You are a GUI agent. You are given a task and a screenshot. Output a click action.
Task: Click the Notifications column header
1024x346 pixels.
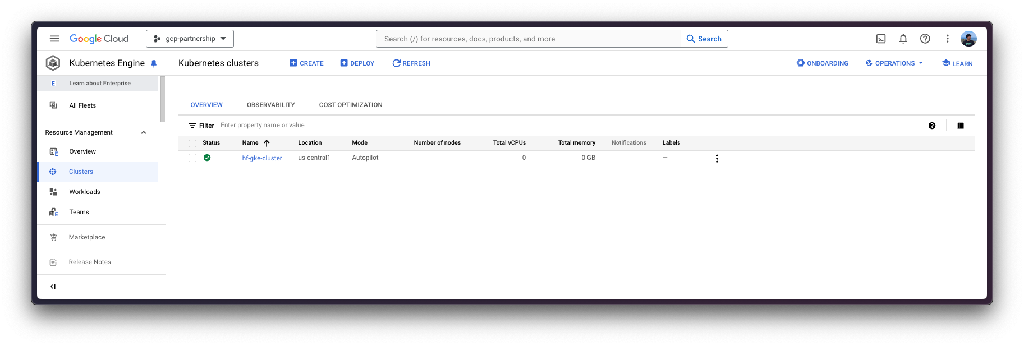pyautogui.click(x=629, y=143)
